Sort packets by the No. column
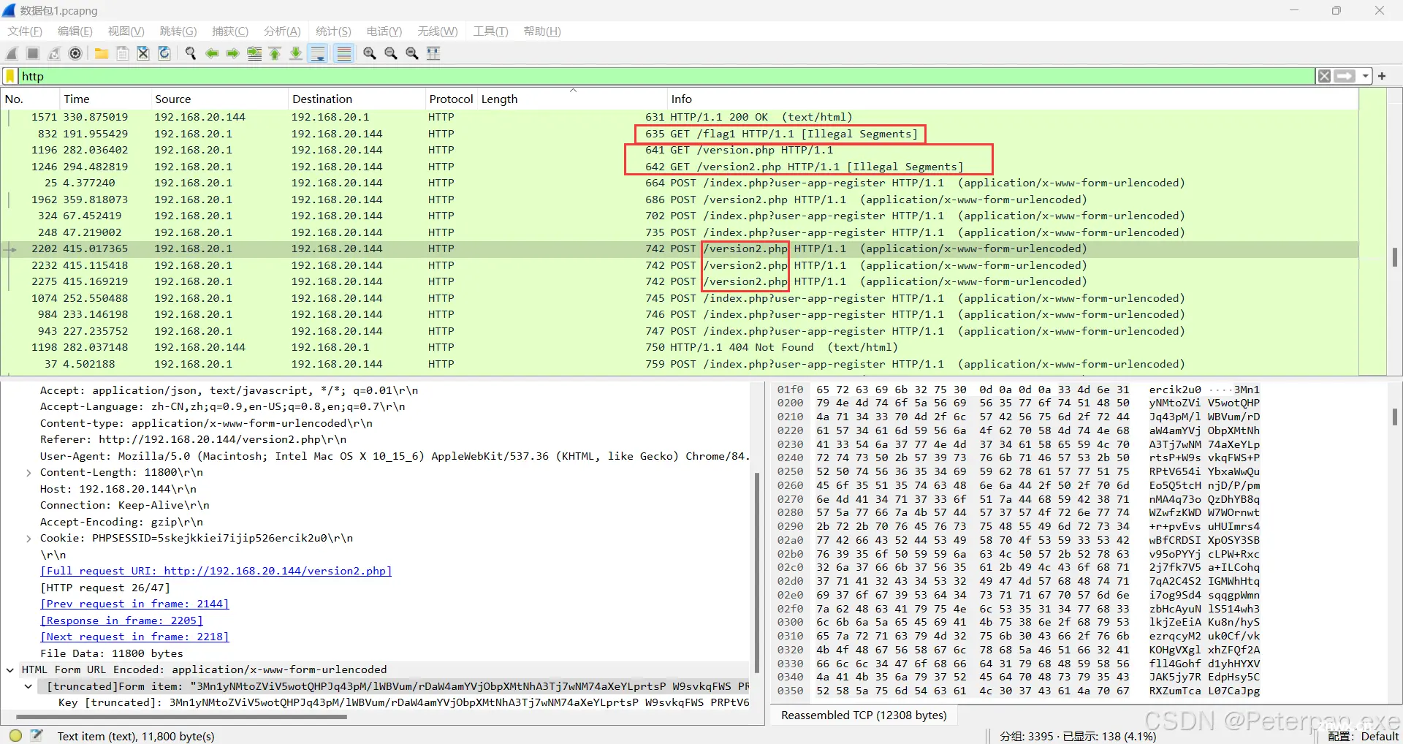The image size is (1403, 744). [29, 99]
